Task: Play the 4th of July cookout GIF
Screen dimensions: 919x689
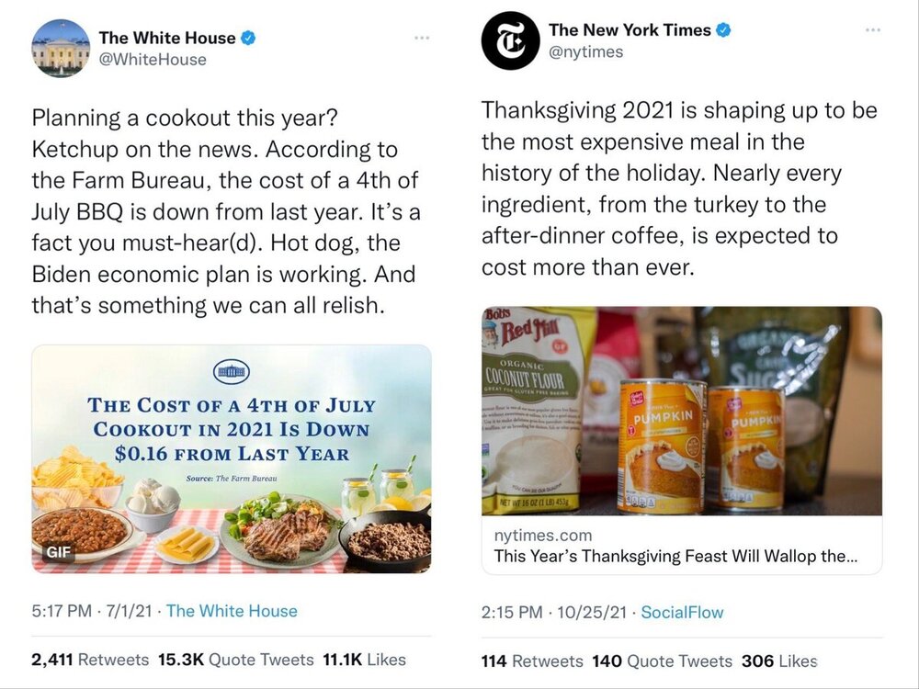Action: pos(231,459)
